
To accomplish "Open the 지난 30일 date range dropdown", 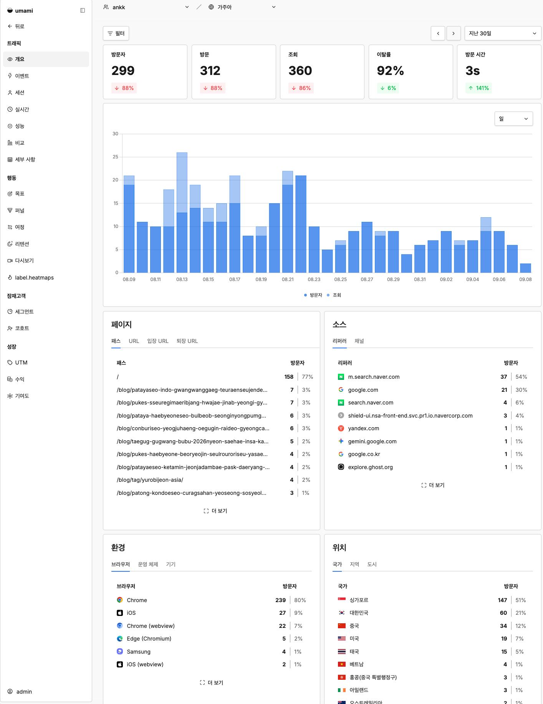I will [x=503, y=33].
